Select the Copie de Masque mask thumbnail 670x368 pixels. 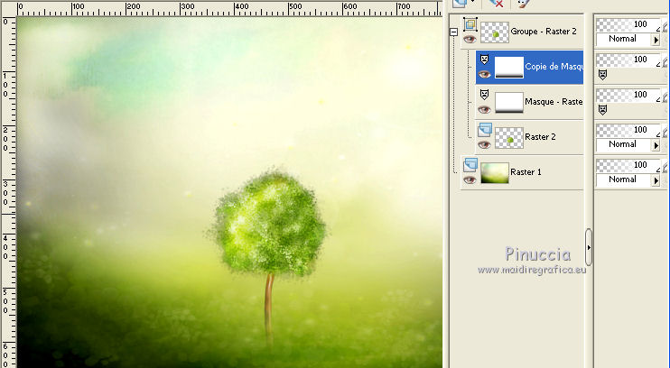click(x=509, y=68)
